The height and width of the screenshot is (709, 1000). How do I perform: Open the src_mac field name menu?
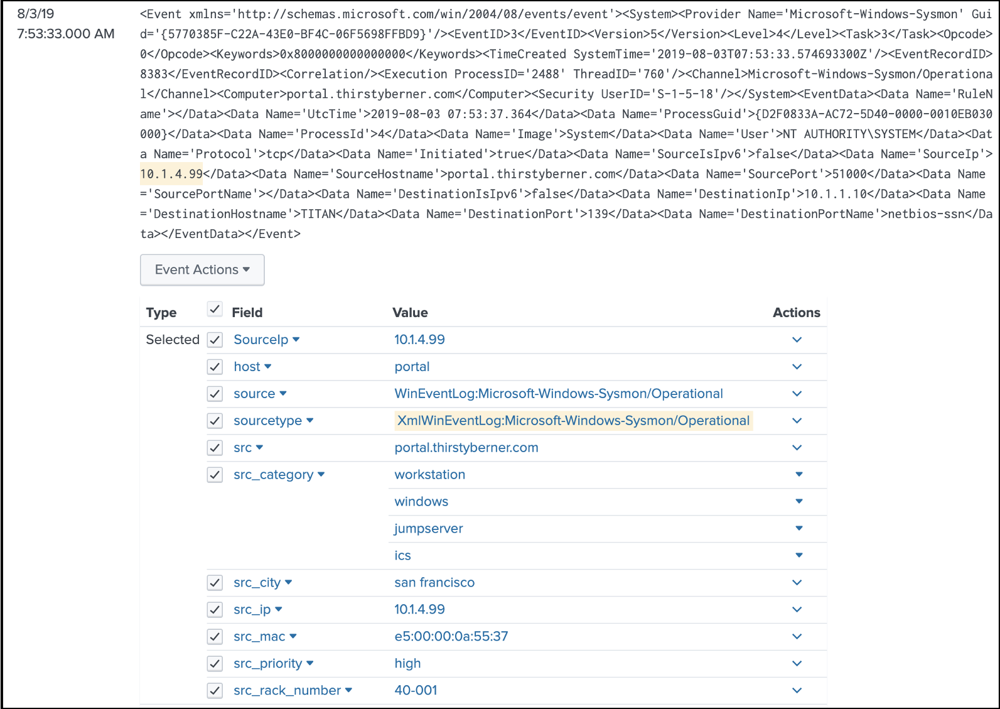click(265, 637)
